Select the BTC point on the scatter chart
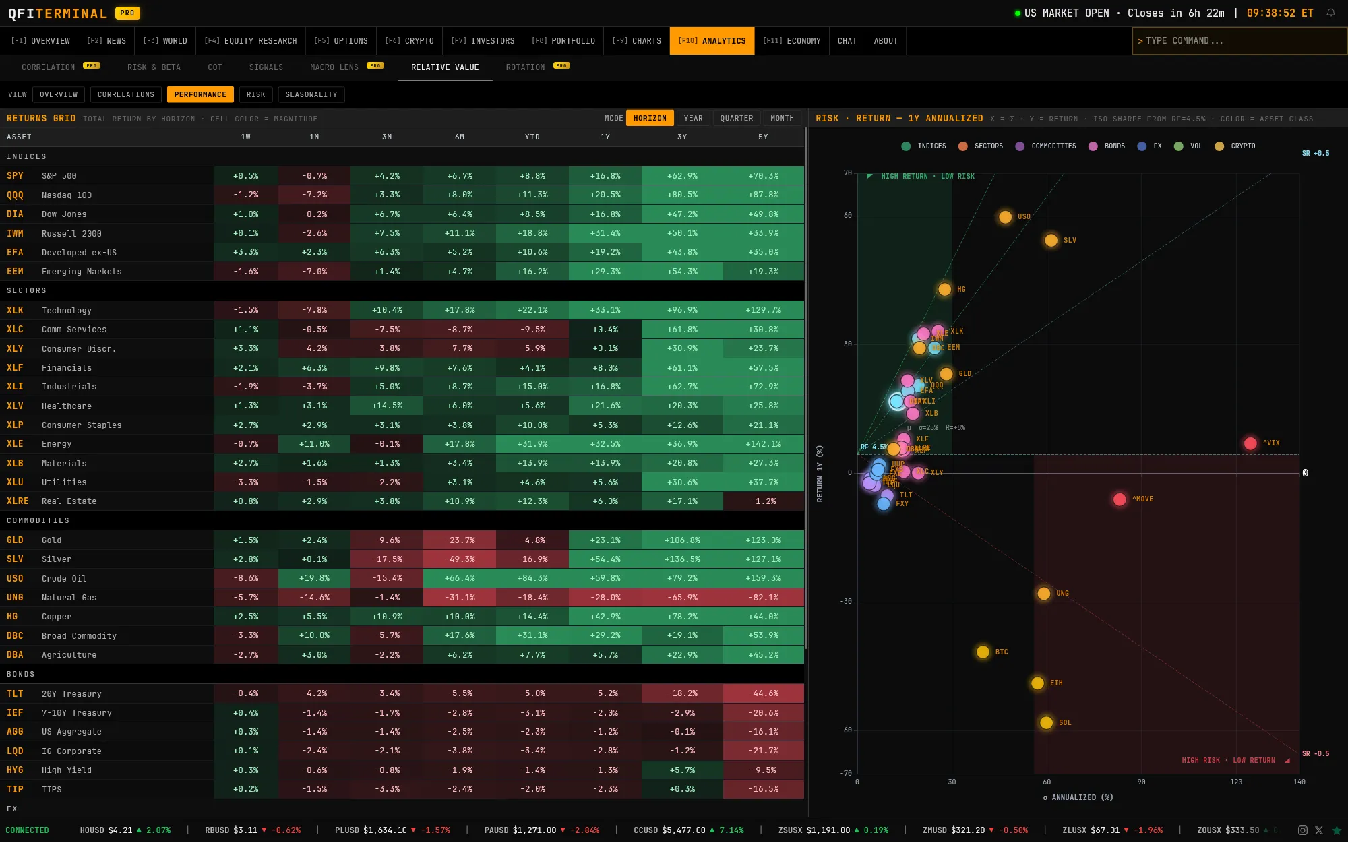 tap(983, 652)
